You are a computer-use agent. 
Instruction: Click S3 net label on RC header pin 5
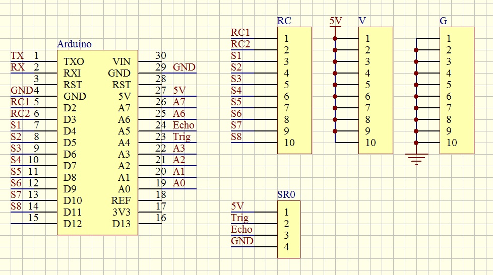click(236, 79)
